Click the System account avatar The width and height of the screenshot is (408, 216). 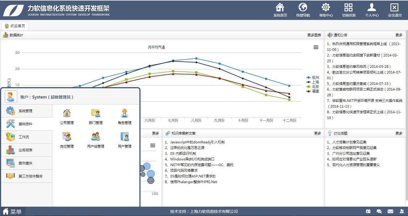11,97
